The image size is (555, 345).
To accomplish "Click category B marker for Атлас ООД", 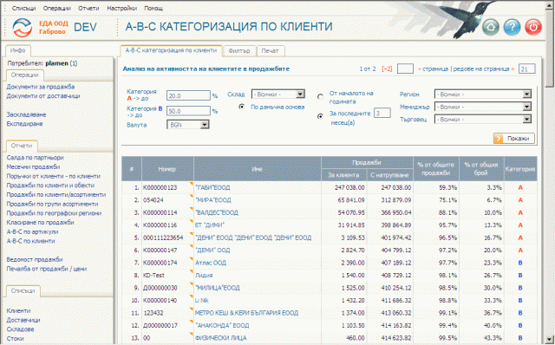I will tap(520, 263).
